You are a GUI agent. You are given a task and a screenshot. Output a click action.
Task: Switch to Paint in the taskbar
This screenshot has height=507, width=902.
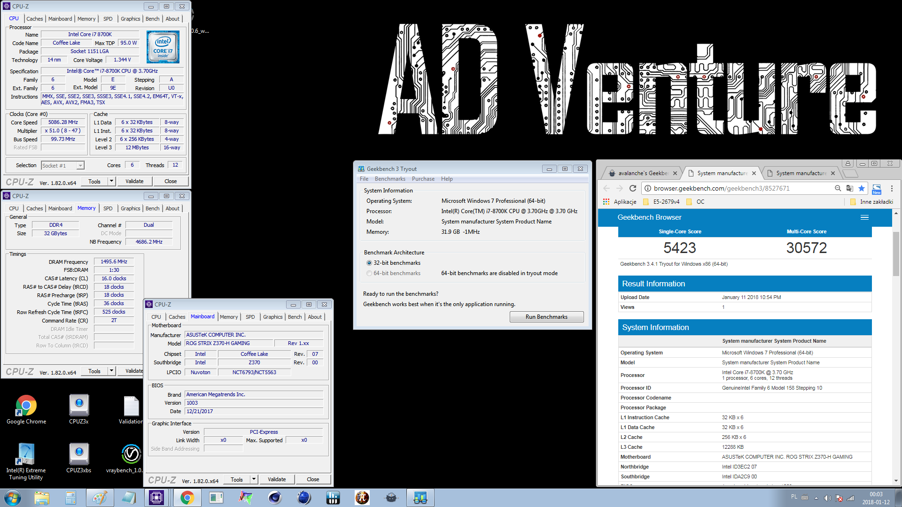pyautogui.click(x=99, y=498)
